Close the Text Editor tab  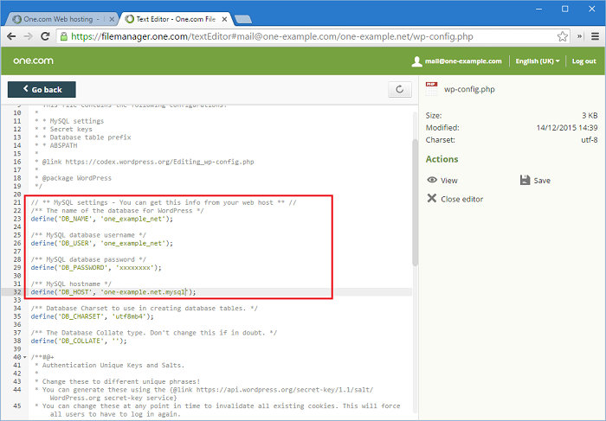[224, 19]
